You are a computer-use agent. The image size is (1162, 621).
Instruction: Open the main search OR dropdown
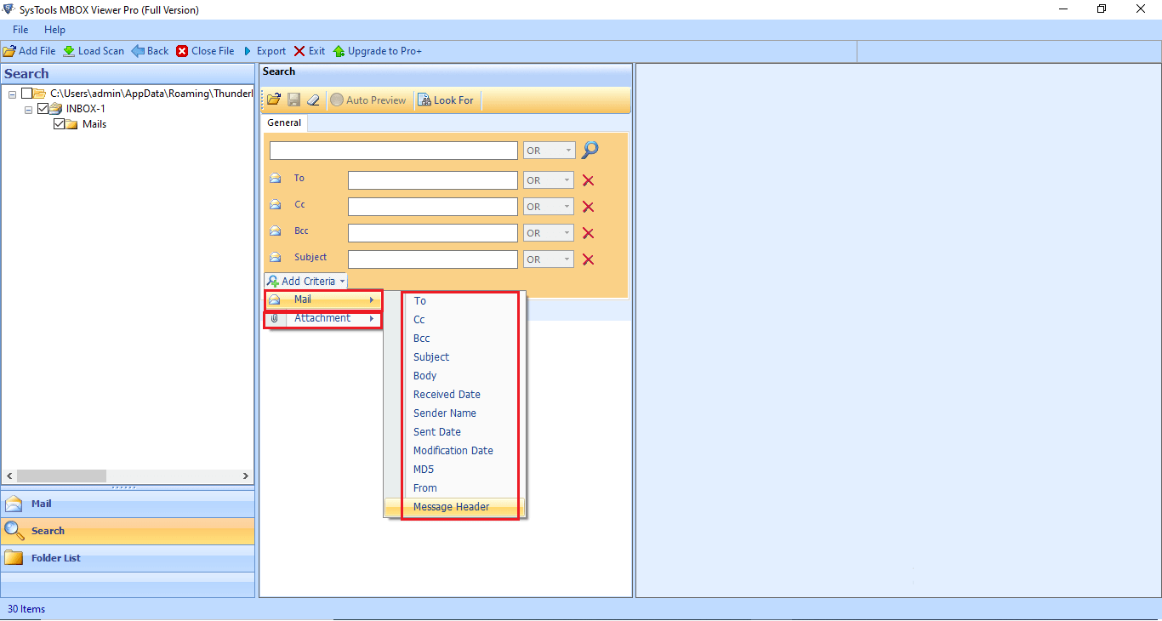(550, 151)
